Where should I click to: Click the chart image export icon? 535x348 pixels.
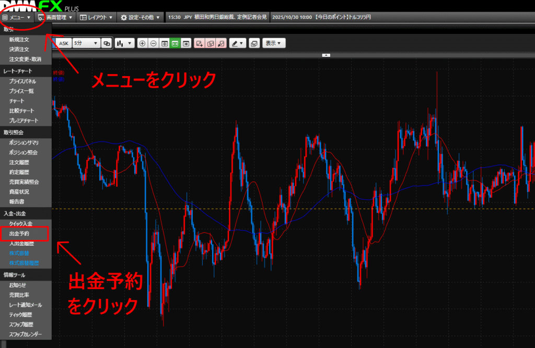coord(254,43)
